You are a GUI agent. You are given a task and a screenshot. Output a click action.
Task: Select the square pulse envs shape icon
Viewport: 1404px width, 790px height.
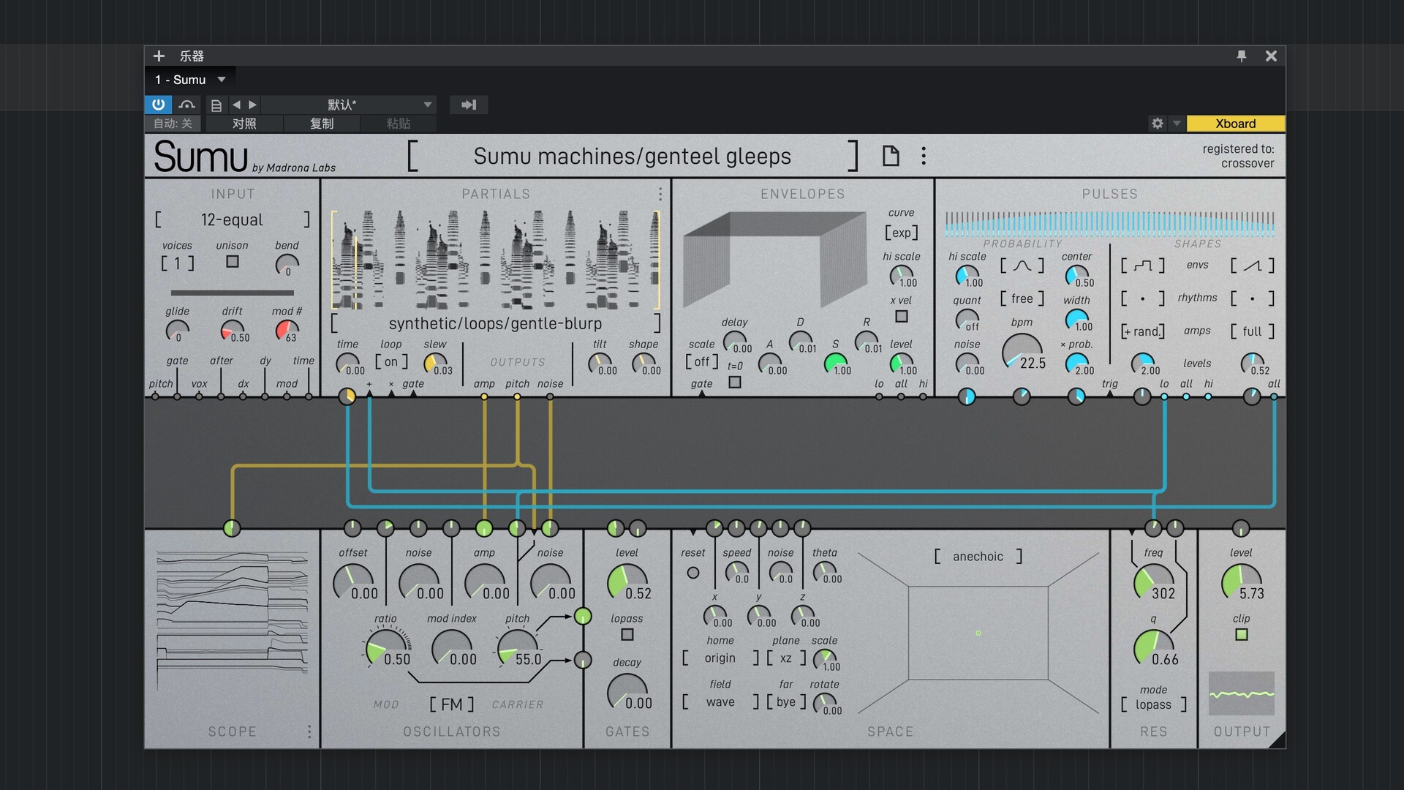tap(1142, 265)
